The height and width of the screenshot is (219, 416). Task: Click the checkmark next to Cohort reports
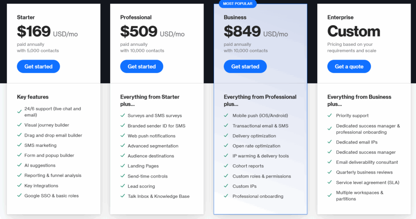tap(226, 166)
